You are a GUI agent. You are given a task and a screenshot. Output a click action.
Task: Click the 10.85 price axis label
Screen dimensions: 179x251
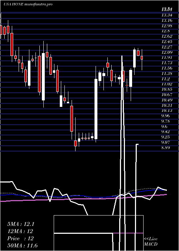[x=167, y=89]
